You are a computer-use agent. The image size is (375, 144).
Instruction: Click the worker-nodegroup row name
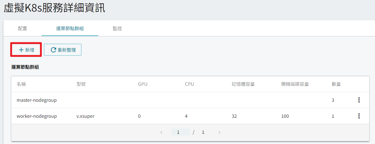click(37, 116)
